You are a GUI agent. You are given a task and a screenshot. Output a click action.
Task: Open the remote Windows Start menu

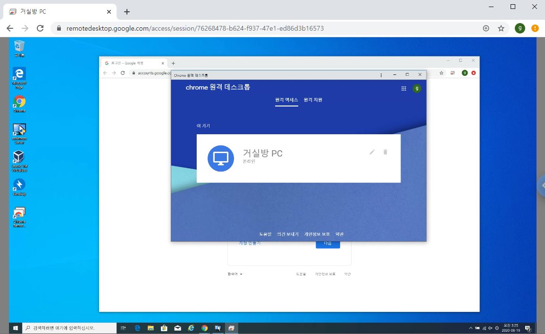[x=15, y=328]
